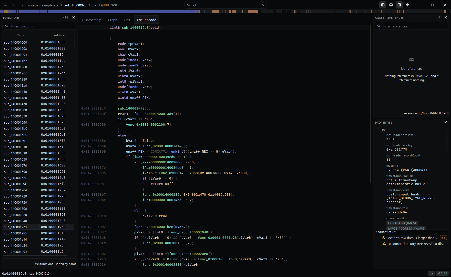Select function sub_140001670 in list
This screenshot has width=451, height=277.
(x=38, y=165)
